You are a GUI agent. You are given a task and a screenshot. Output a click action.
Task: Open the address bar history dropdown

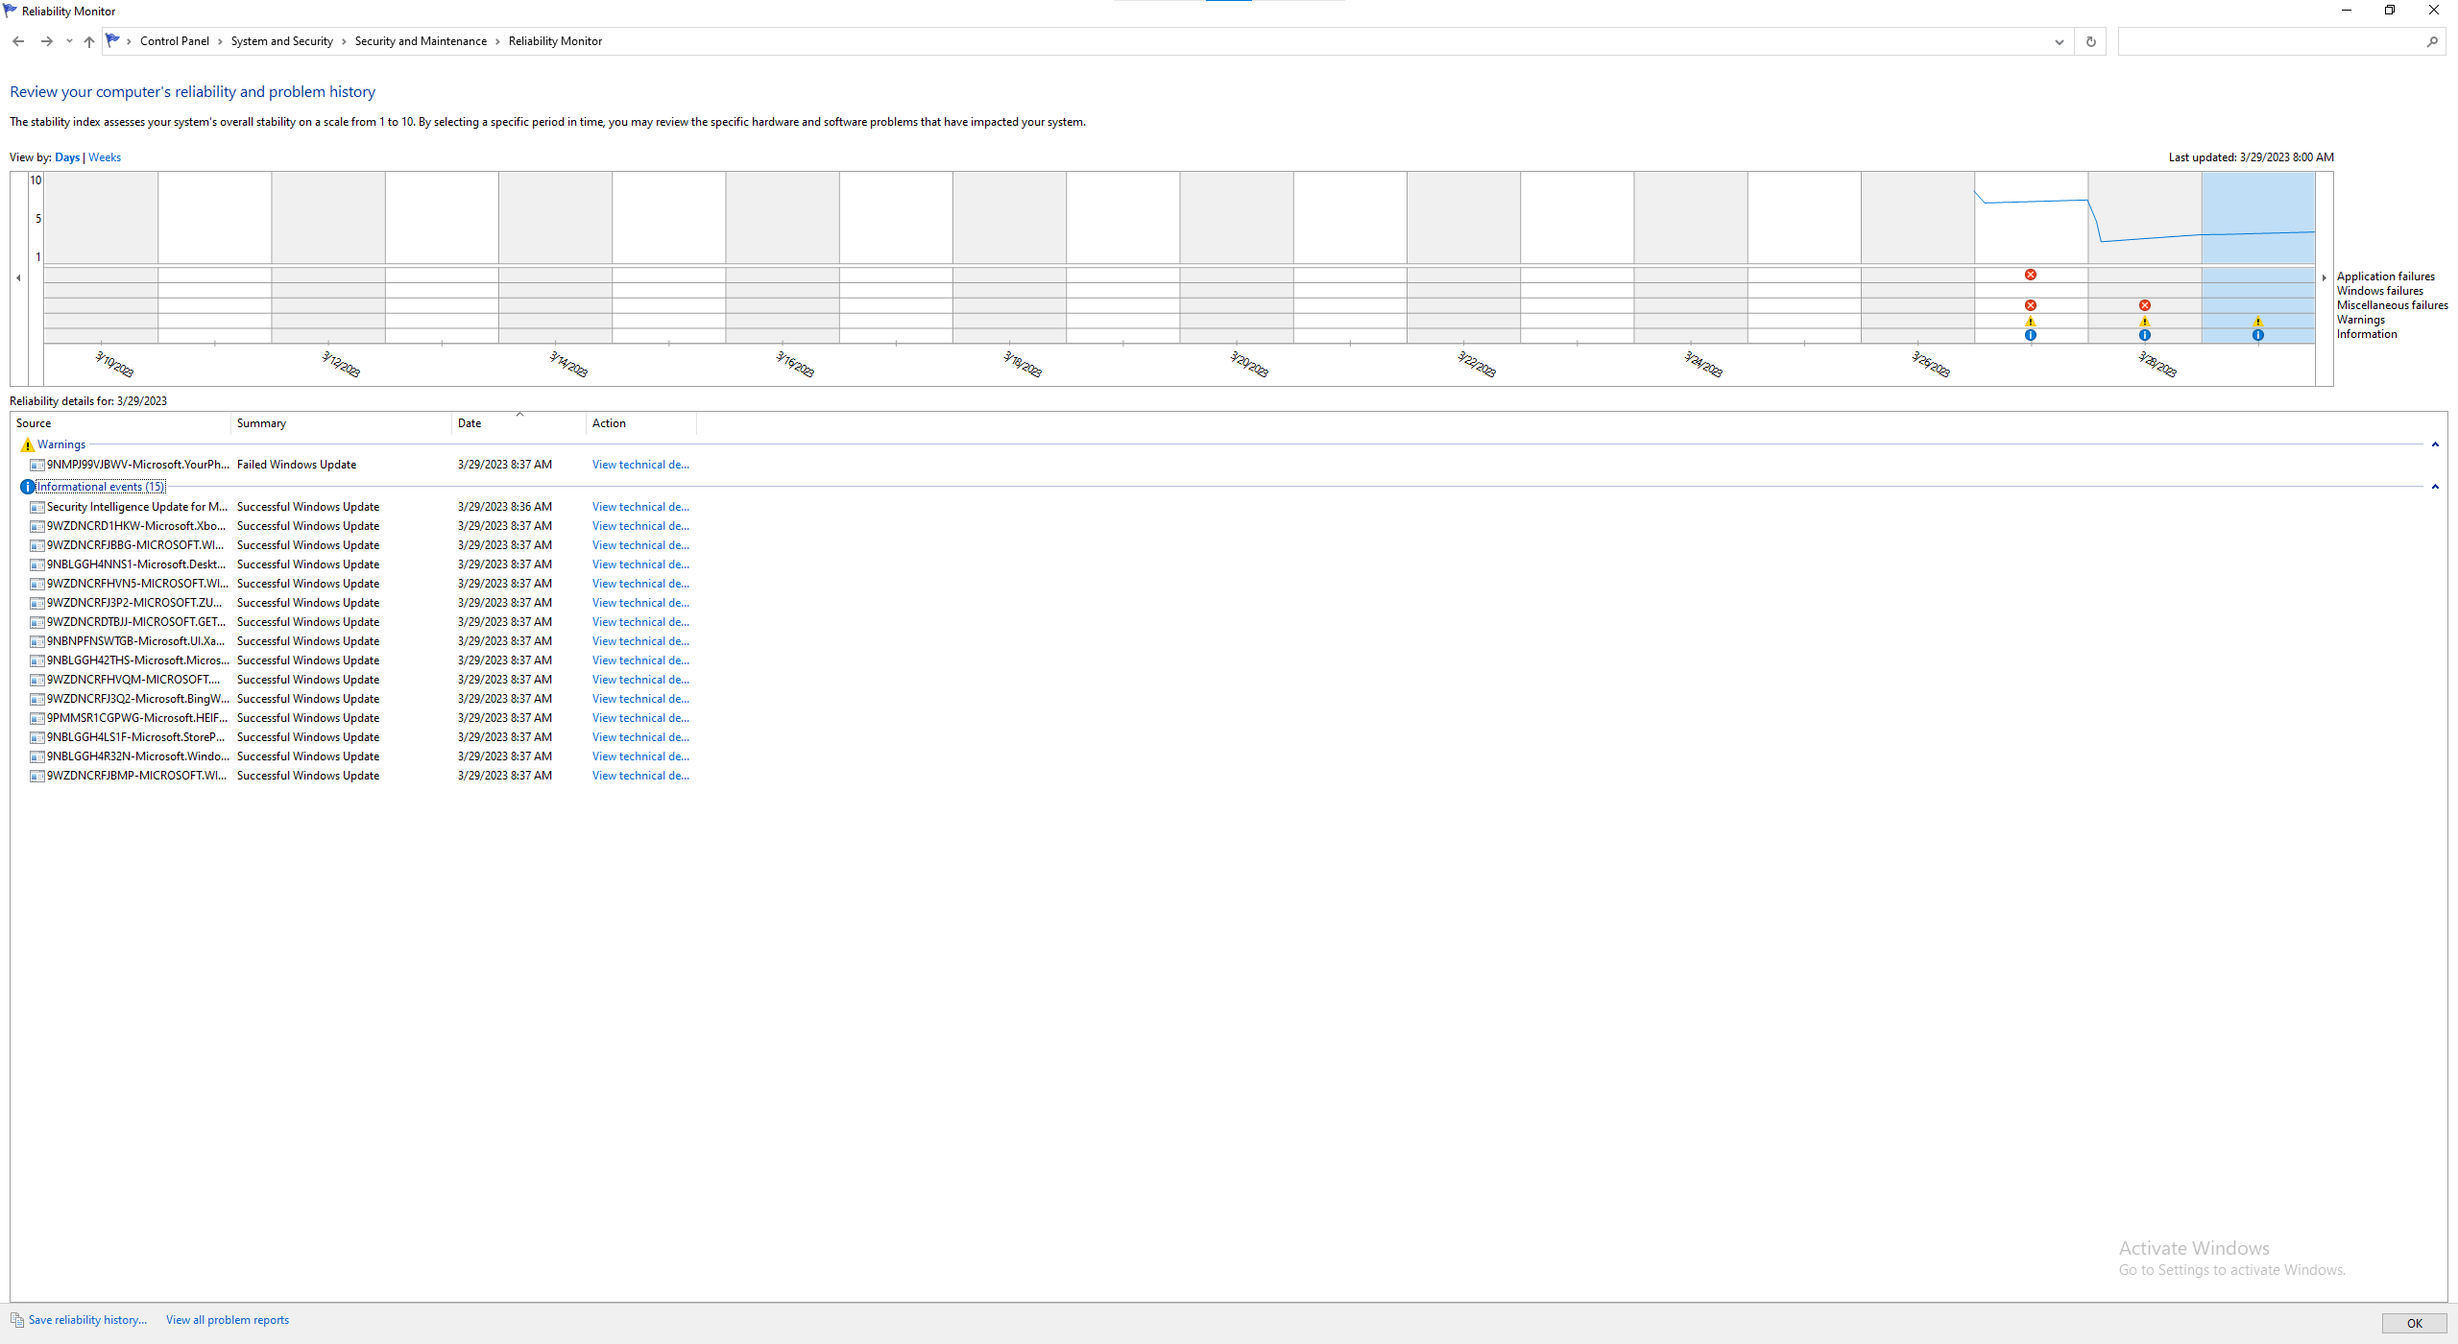pos(2059,41)
